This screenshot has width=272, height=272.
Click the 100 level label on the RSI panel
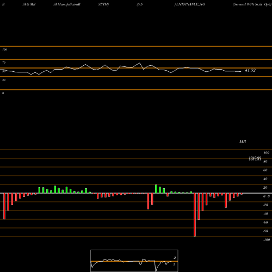tap(4, 50)
